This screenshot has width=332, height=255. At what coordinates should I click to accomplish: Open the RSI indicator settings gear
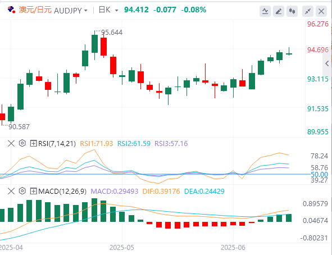tap(22, 143)
